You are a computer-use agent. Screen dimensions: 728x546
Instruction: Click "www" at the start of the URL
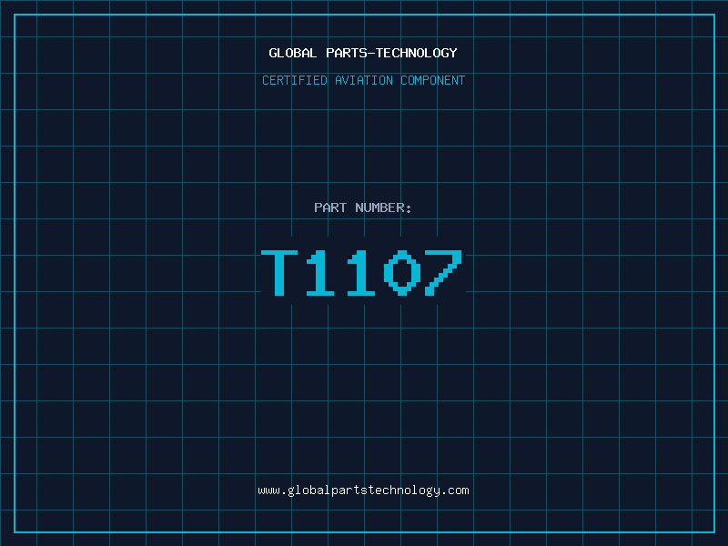pos(268,490)
